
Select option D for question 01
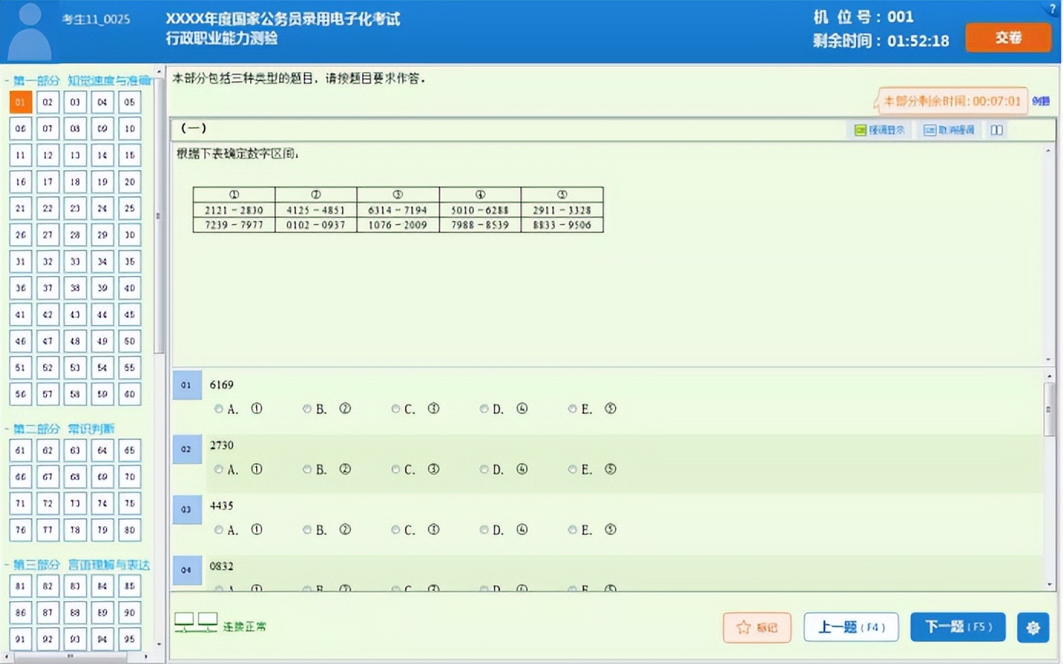tap(484, 409)
